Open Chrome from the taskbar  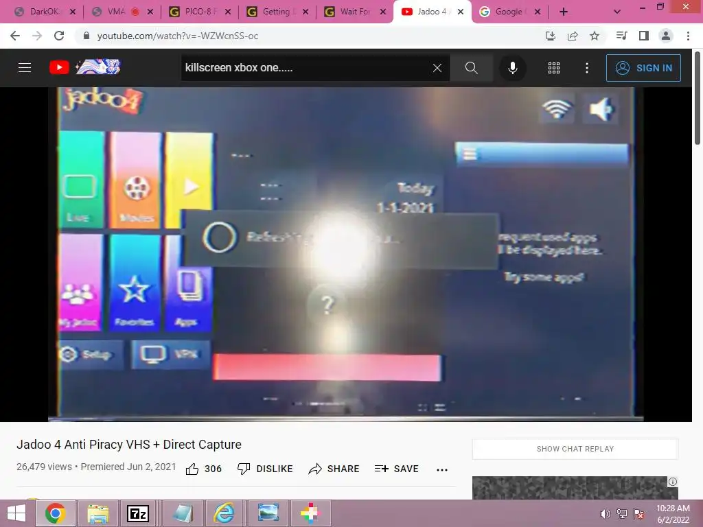pyautogui.click(x=55, y=513)
